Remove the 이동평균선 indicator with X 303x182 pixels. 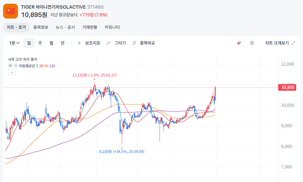point(16,66)
